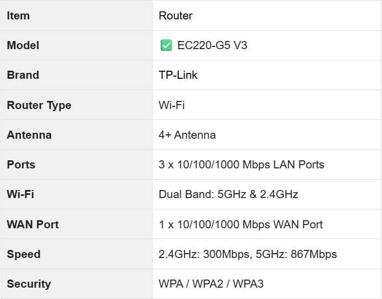
Task: Select the 4+ Antenna value
Action: coord(187,135)
